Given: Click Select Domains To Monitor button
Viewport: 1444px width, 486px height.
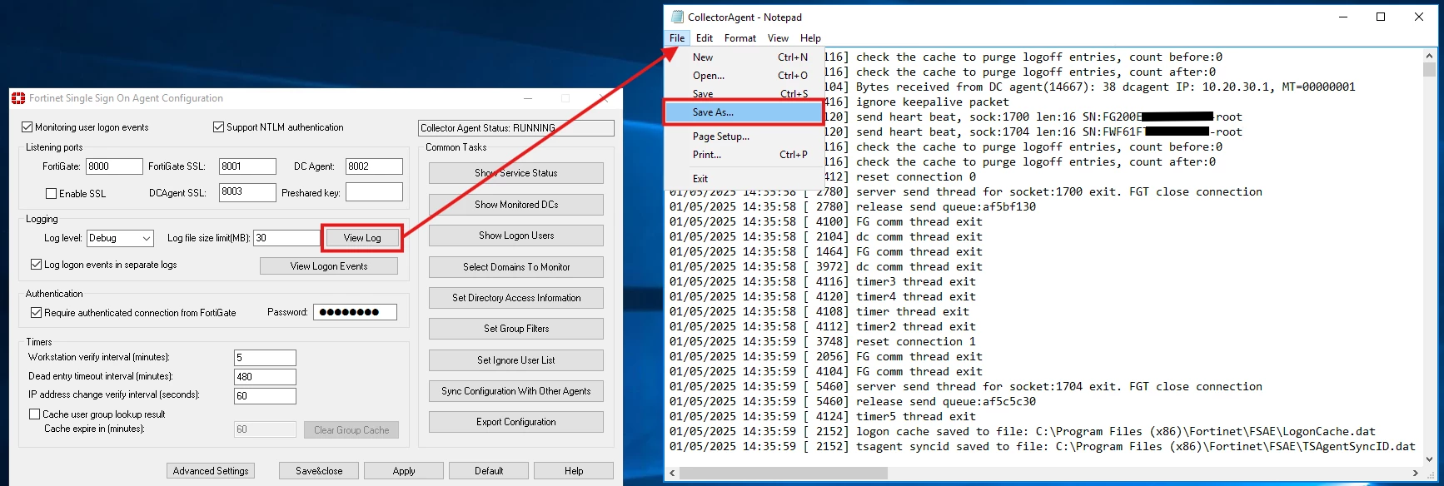Looking at the screenshot, I should 516,267.
